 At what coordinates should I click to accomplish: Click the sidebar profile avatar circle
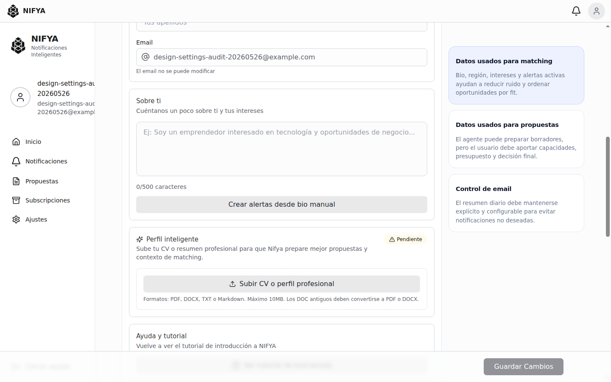pos(20,97)
